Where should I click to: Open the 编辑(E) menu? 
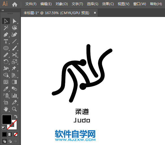click(46, 4)
